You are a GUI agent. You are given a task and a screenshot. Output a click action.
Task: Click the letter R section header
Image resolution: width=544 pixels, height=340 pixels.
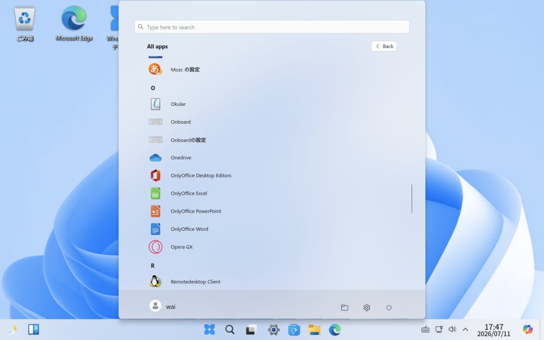click(153, 266)
